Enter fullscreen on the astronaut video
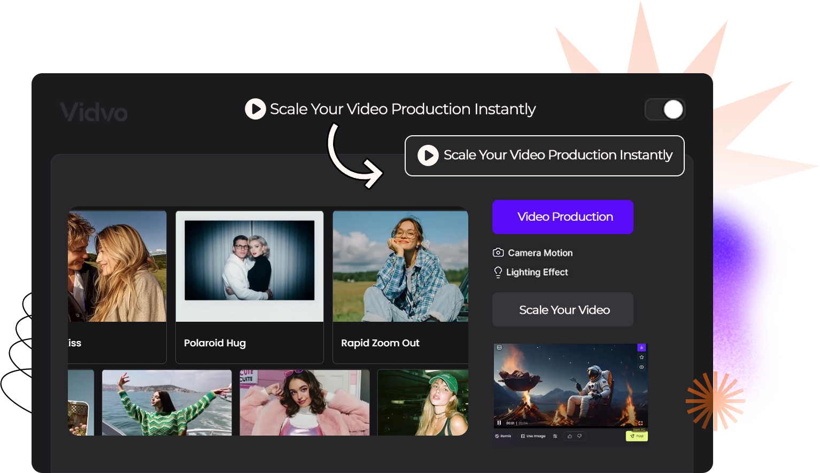This screenshot has height=473, width=820. [x=640, y=423]
